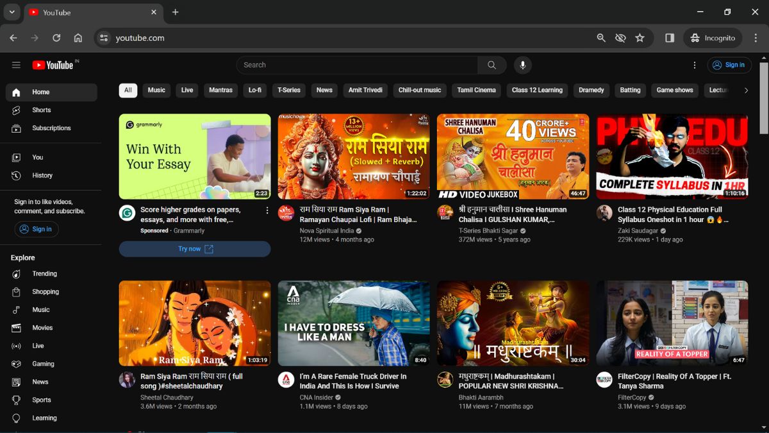Click the YouTube search input field
This screenshot has height=433, width=769.
click(x=357, y=65)
